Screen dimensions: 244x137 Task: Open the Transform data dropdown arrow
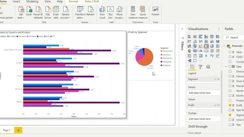click(82, 18)
